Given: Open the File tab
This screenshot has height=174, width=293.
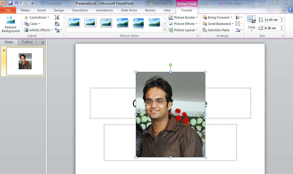Looking at the screenshot, I should (x=8, y=10).
